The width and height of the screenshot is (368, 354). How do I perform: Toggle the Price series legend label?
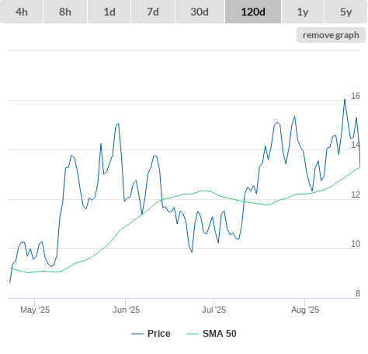(x=159, y=334)
